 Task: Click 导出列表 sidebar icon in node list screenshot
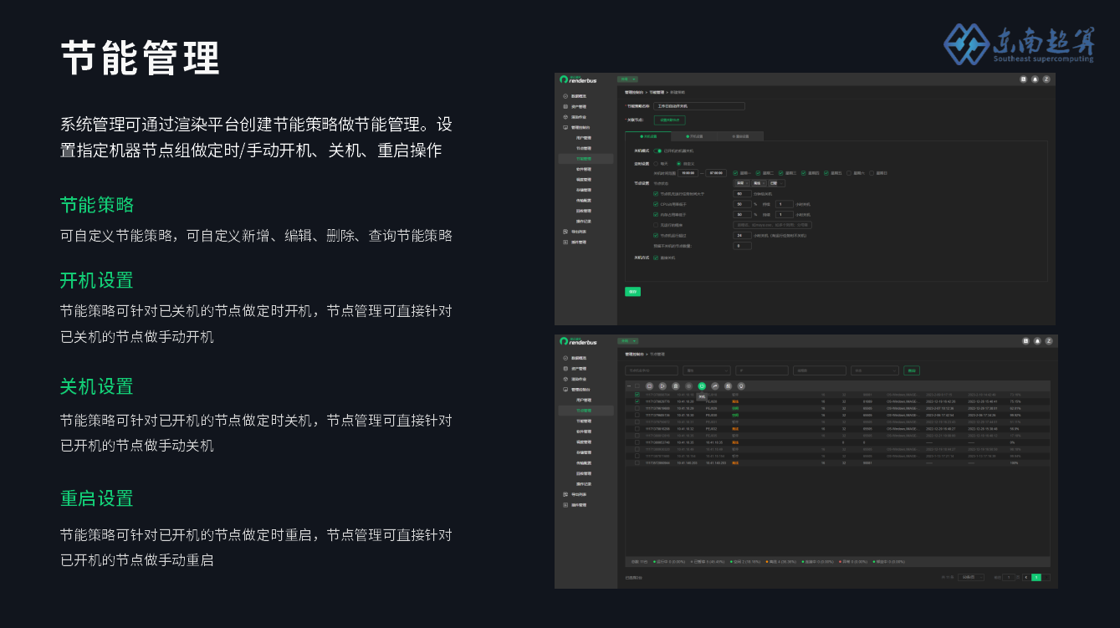click(x=565, y=494)
